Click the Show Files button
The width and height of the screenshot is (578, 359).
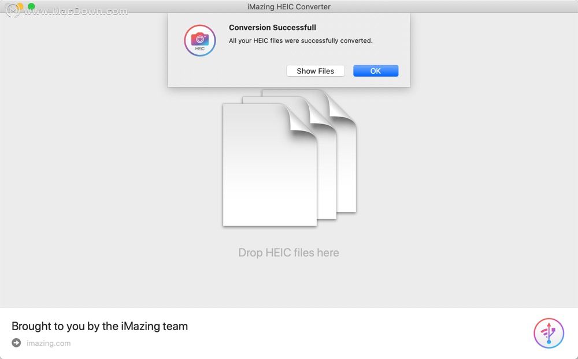(x=315, y=70)
